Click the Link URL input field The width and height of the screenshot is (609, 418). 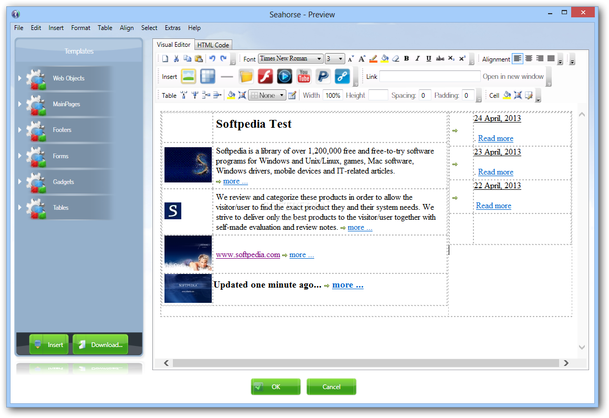pyautogui.click(x=430, y=77)
